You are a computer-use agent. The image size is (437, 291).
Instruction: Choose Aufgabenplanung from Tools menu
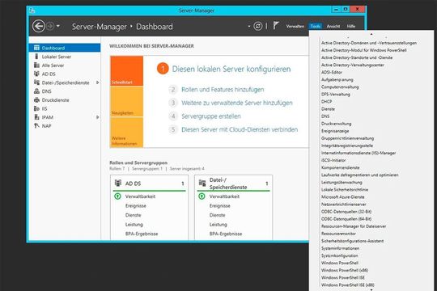[337, 80]
